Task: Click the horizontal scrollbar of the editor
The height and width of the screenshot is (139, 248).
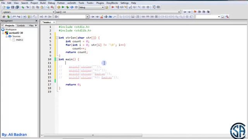Action: coord(93,135)
